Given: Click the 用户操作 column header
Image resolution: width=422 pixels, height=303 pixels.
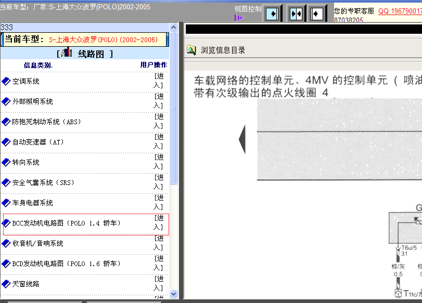Looking at the screenshot, I should pos(154,65).
